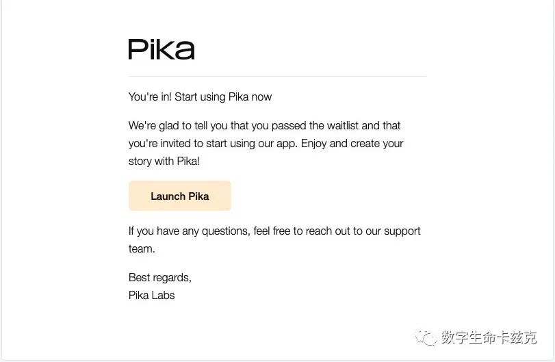Select "Start using Pika now" in heading
The image size is (555, 362).
click(223, 97)
